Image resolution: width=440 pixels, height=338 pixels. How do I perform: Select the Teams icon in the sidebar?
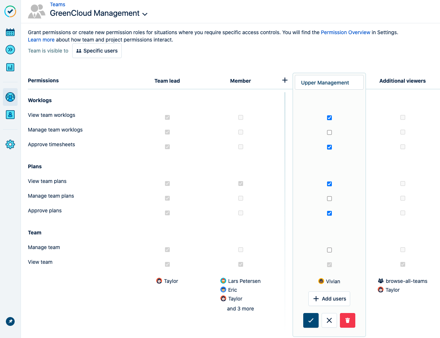click(10, 97)
